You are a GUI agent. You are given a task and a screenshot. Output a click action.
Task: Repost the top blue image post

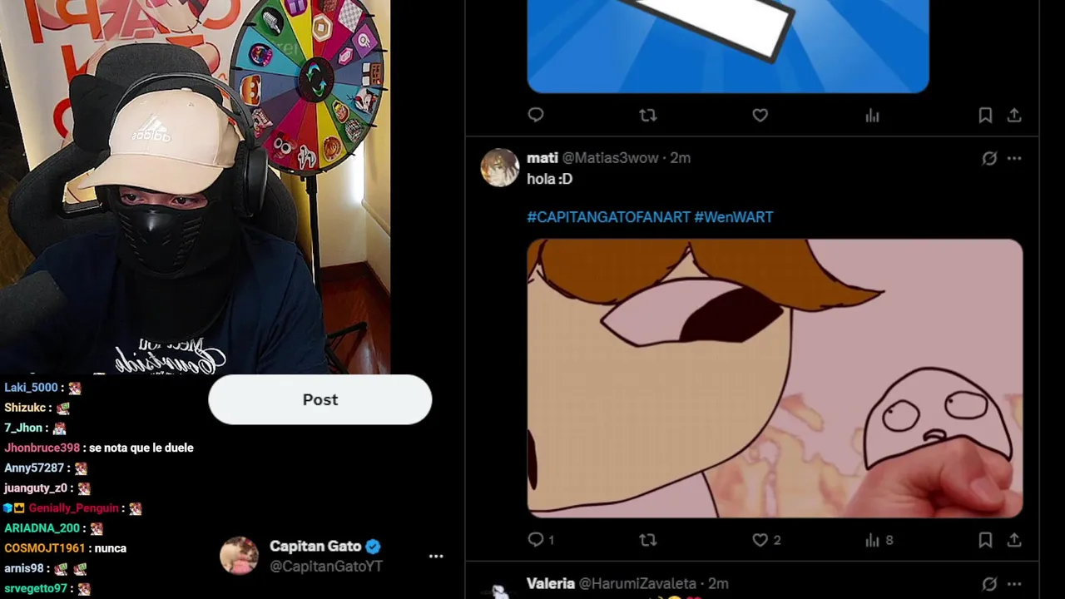(x=647, y=116)
